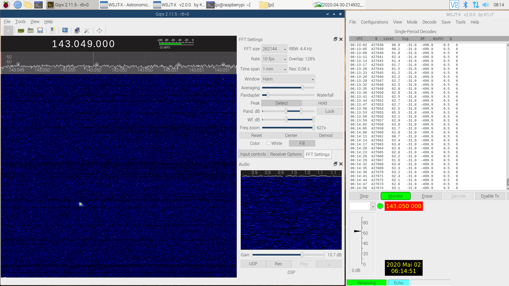Open the Time span dropdown
The height and width of the screenshot is (286, 509).
[x=274, y=69]
